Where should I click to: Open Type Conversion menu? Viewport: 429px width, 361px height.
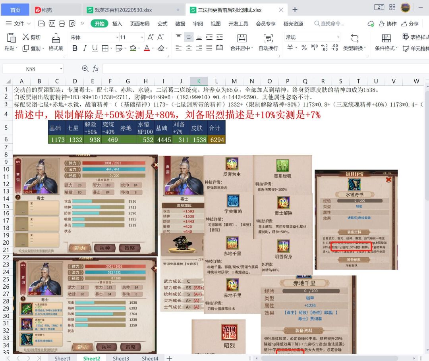click(x=355, y=42)
